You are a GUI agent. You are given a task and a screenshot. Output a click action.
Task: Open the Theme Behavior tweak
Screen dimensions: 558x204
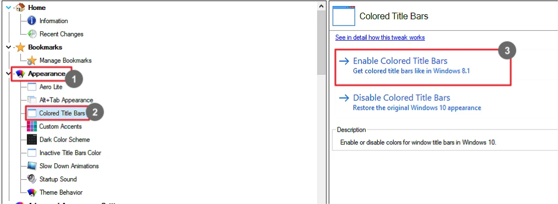pos(61,192)
